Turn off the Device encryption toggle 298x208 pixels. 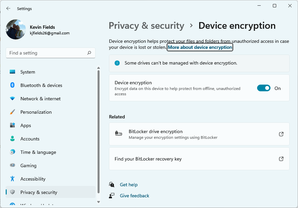click(x=263, y=88)
